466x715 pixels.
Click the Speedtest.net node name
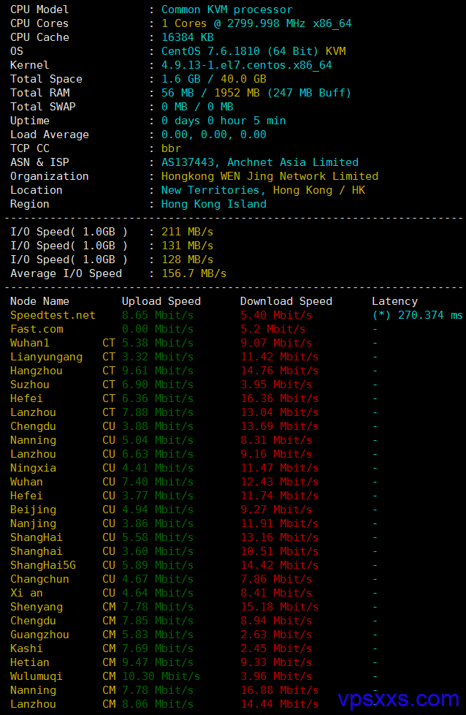point(53,315)
